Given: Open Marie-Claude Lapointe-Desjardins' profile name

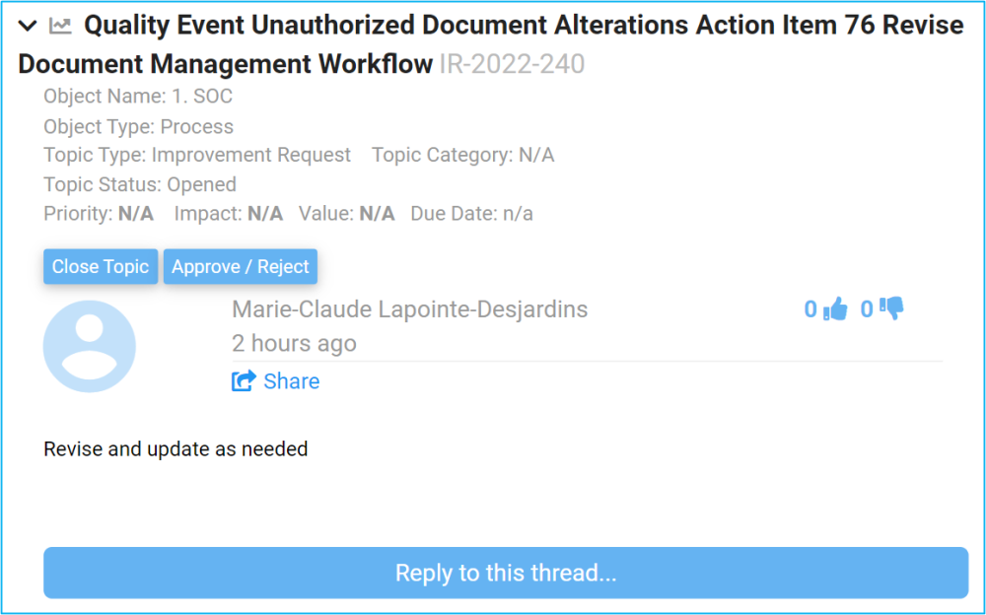Looking at the screenshot, I should tap(409, 309).
